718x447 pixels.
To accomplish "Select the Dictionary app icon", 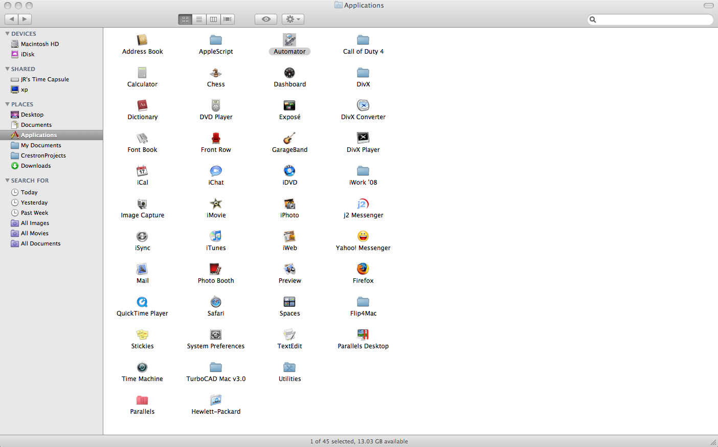I will pos(142,105).
